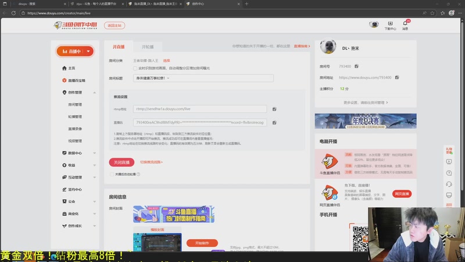Image resolution: width=465 pixels, height=262 pixels.
Task: Click the 收益 sidebar icon
Action: click(x=65, y=165)
